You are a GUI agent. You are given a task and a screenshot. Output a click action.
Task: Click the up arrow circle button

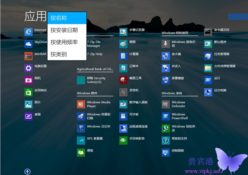pos(28,172)
